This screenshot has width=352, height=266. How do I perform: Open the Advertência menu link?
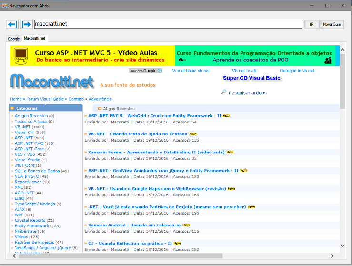click(x=100, y=99)
